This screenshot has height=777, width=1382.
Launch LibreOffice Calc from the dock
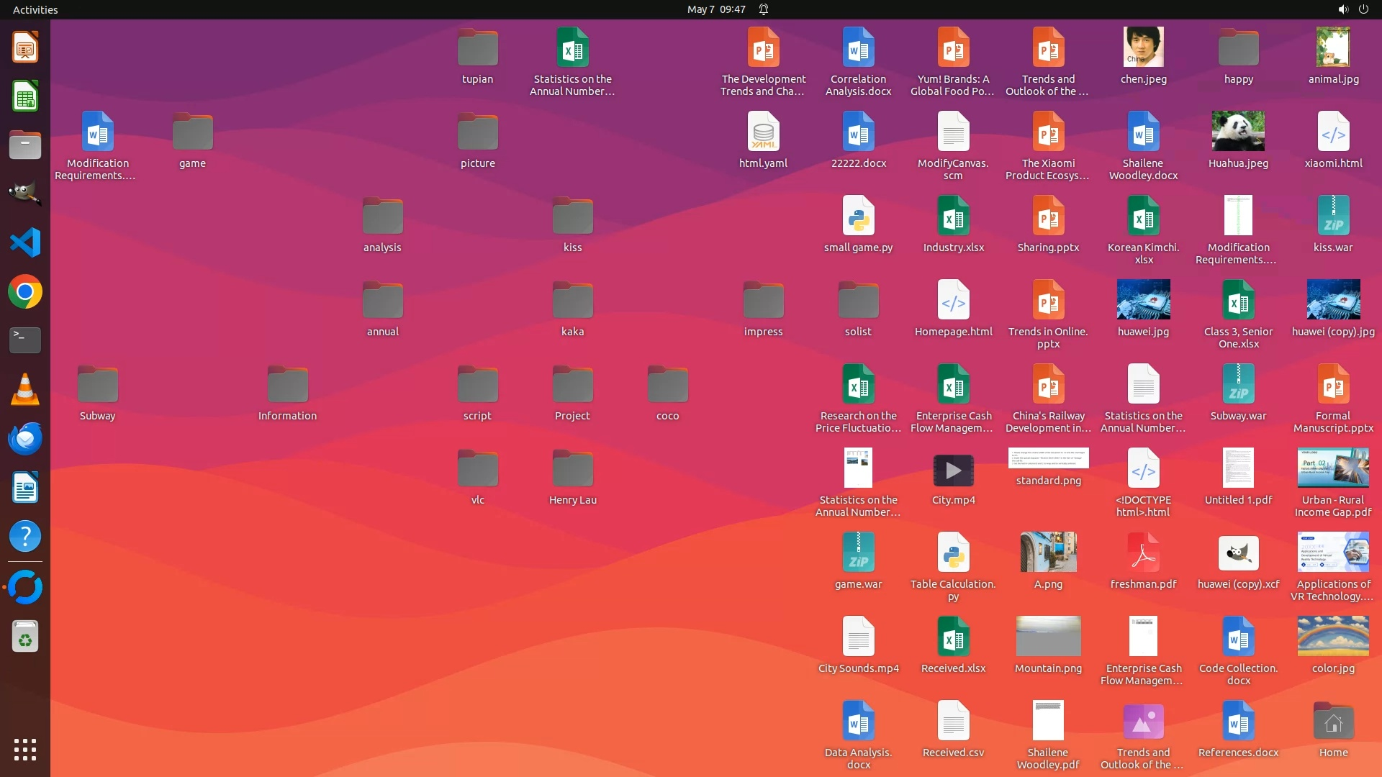[25, 96]
